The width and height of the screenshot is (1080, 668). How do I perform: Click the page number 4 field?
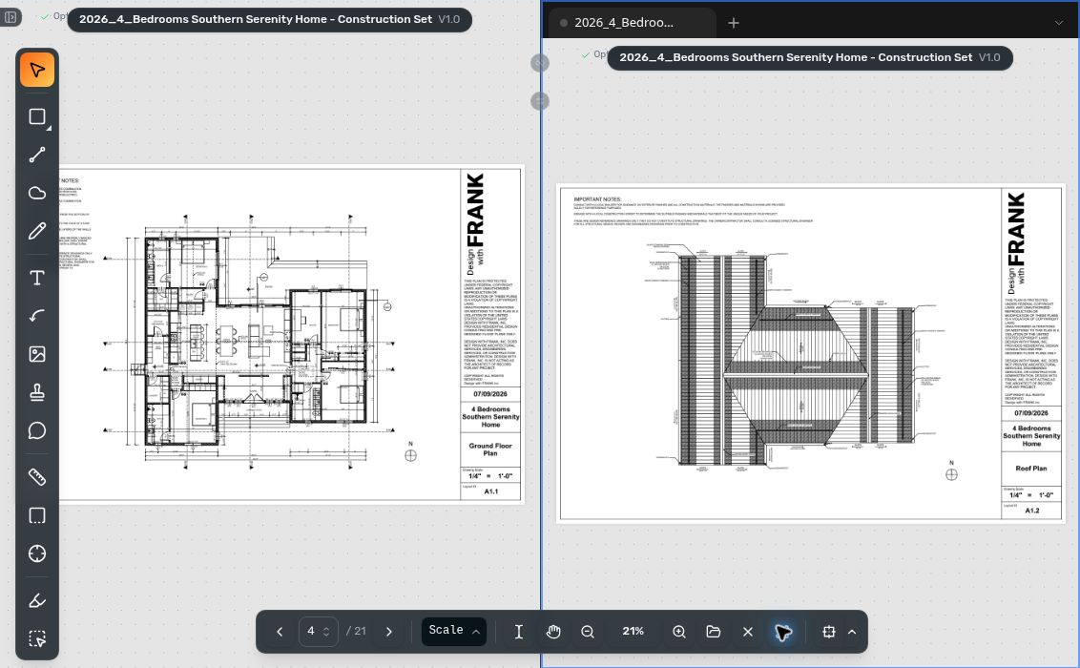[311, 631]
